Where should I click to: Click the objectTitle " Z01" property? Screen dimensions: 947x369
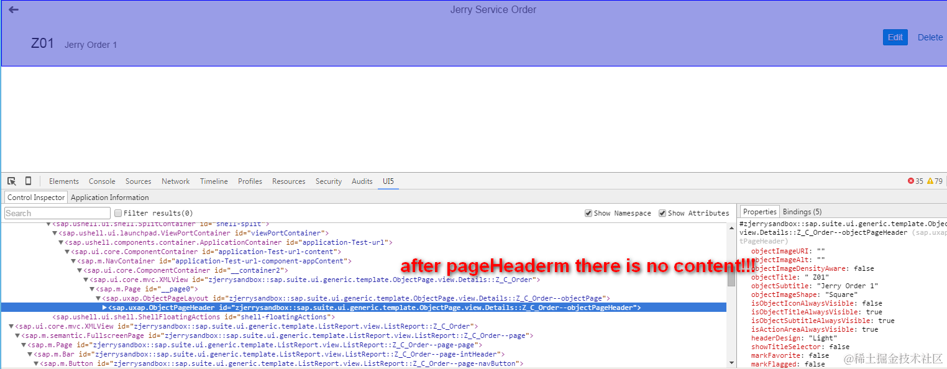point(790,277)
